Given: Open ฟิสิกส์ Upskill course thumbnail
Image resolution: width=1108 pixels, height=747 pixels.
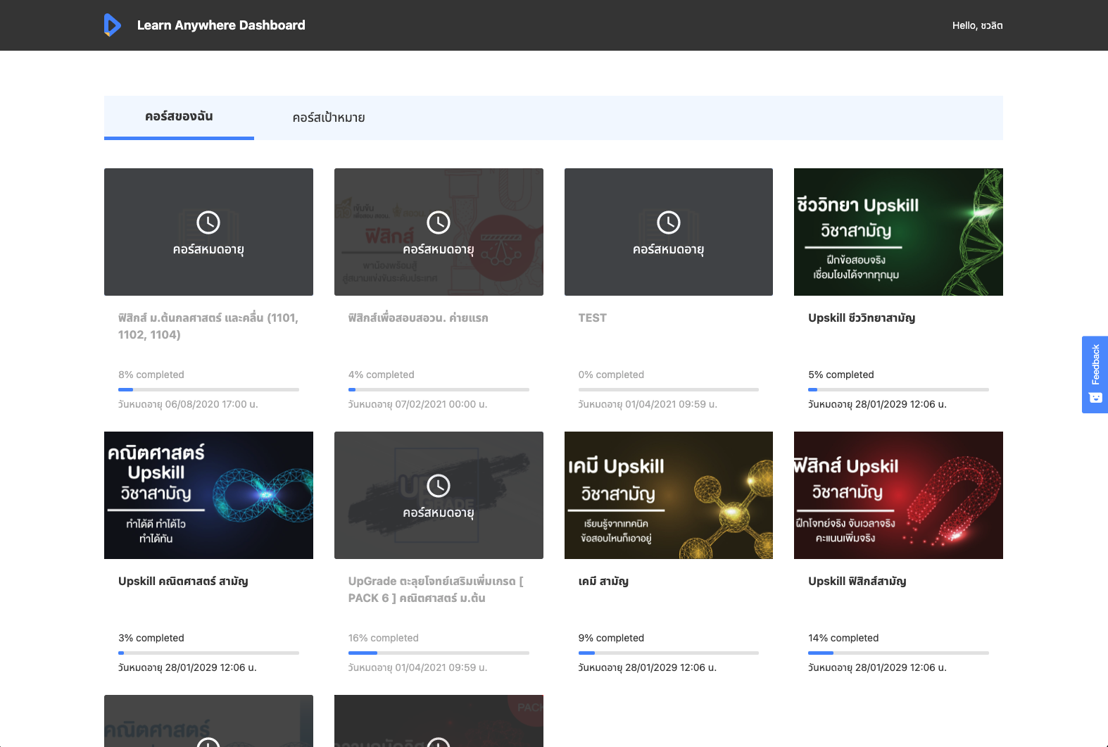Looking at the screenshot, I should [x=898, y=495].
